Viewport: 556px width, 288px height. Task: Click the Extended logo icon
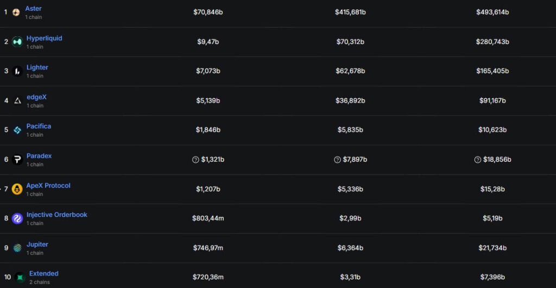click(x=20, y=278)
